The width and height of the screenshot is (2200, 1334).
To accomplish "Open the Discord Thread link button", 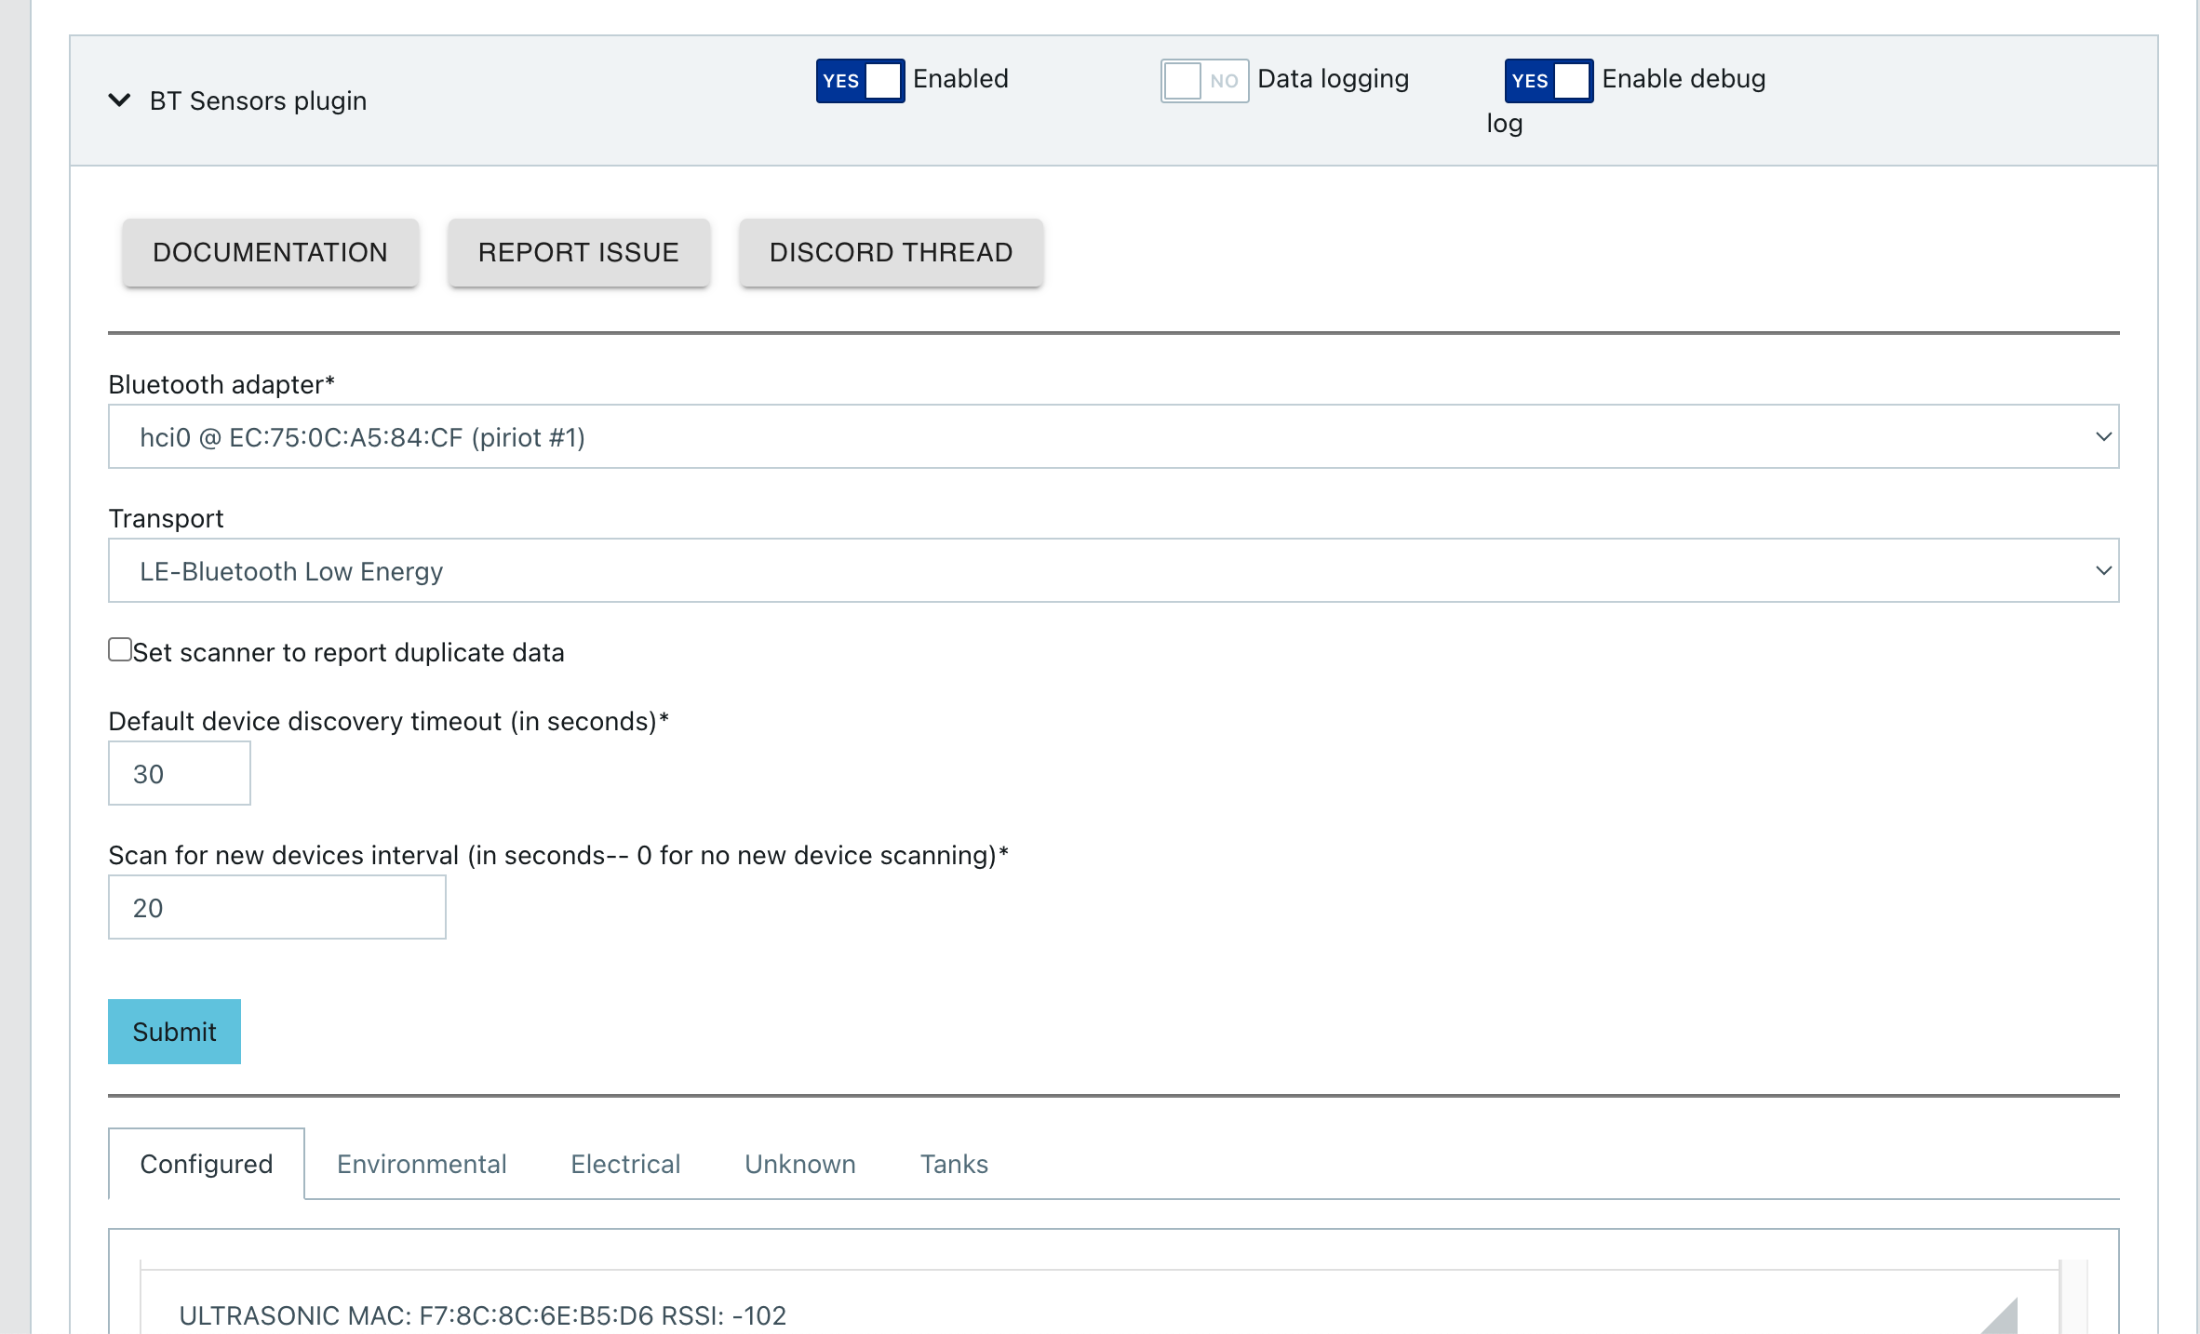I will tap(891, 252).
